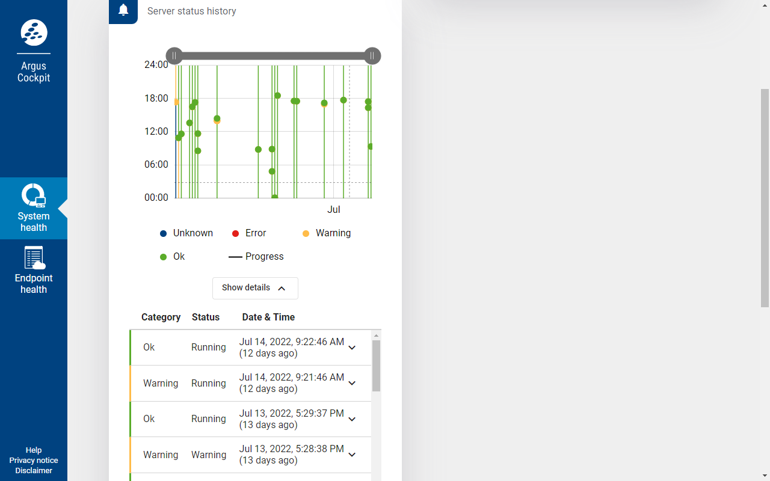Open the System health section icon
This screenshot has height=481, width=770.
pyautogui.click(x=34, y=196)
